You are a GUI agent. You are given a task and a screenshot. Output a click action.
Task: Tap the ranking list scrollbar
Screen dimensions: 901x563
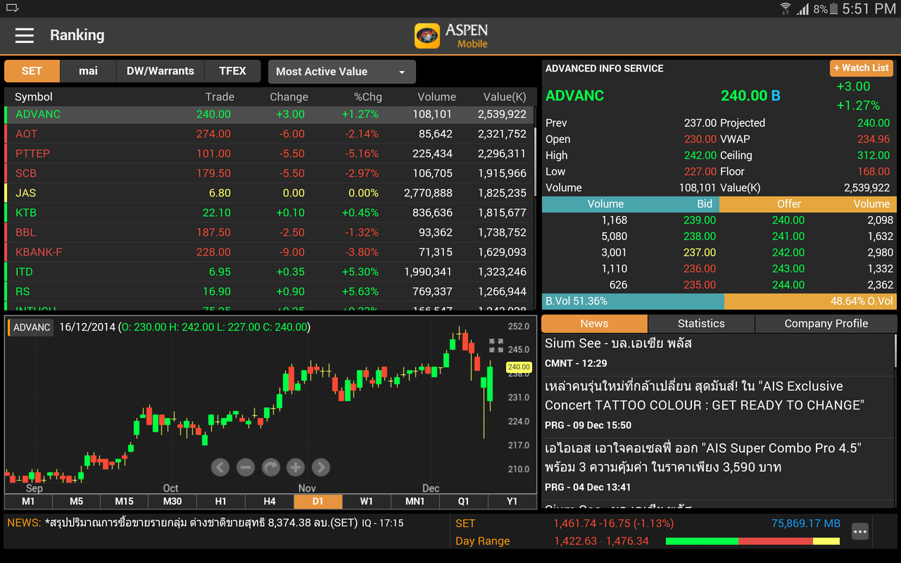coord(536,162)
